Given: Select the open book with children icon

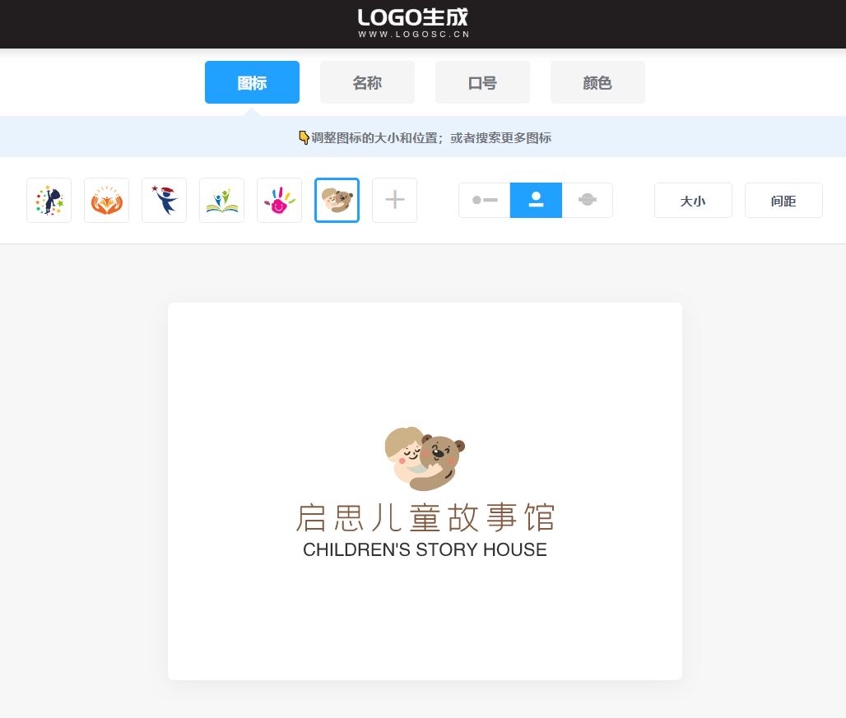Looking at the screenshot, I should click(221, 200).
